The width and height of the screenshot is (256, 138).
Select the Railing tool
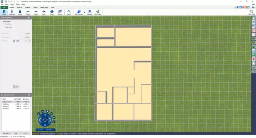coord(60,12)
